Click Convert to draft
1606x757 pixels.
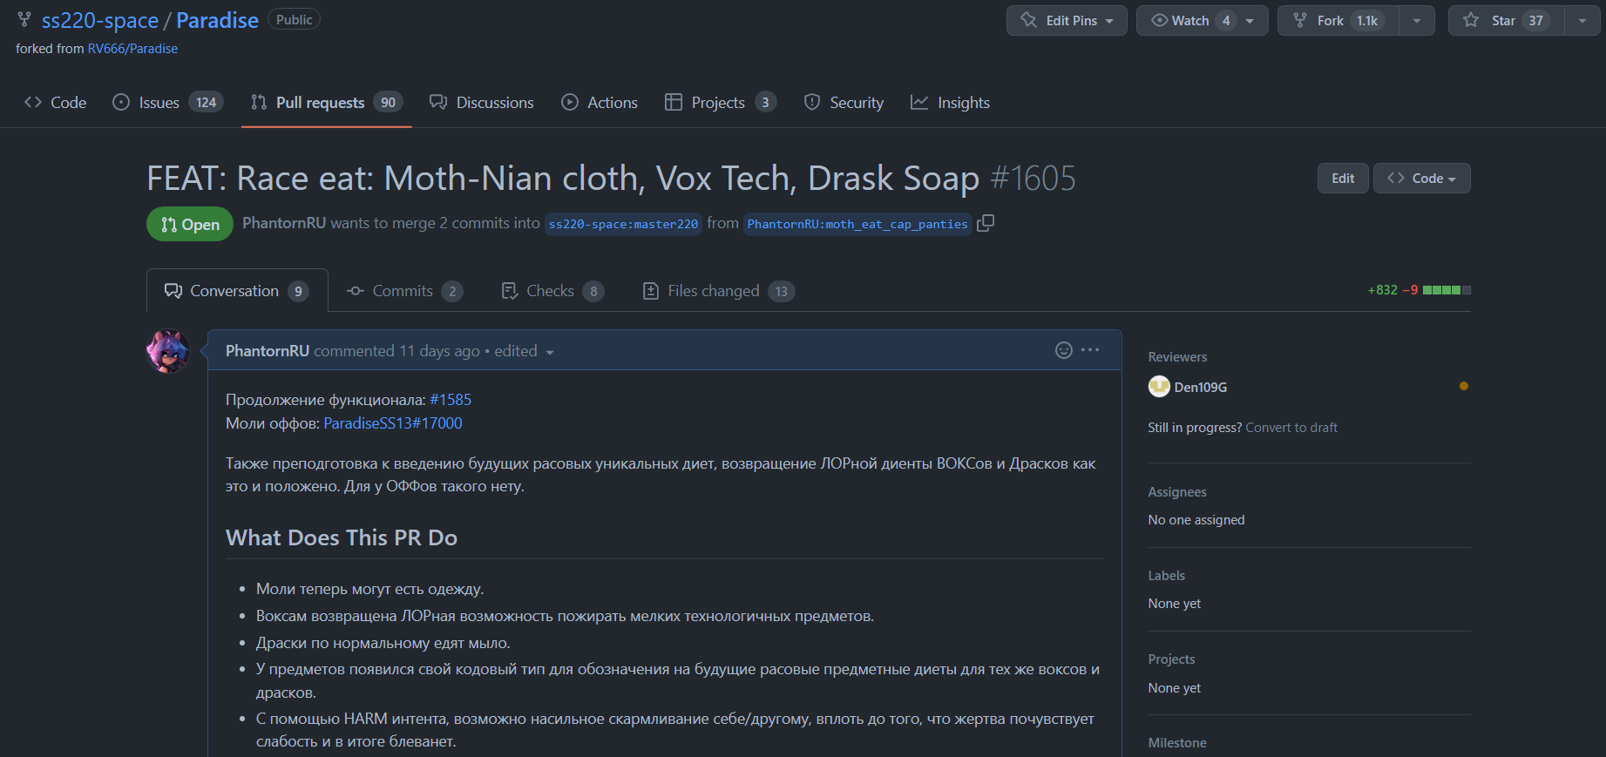(1291, 428)
